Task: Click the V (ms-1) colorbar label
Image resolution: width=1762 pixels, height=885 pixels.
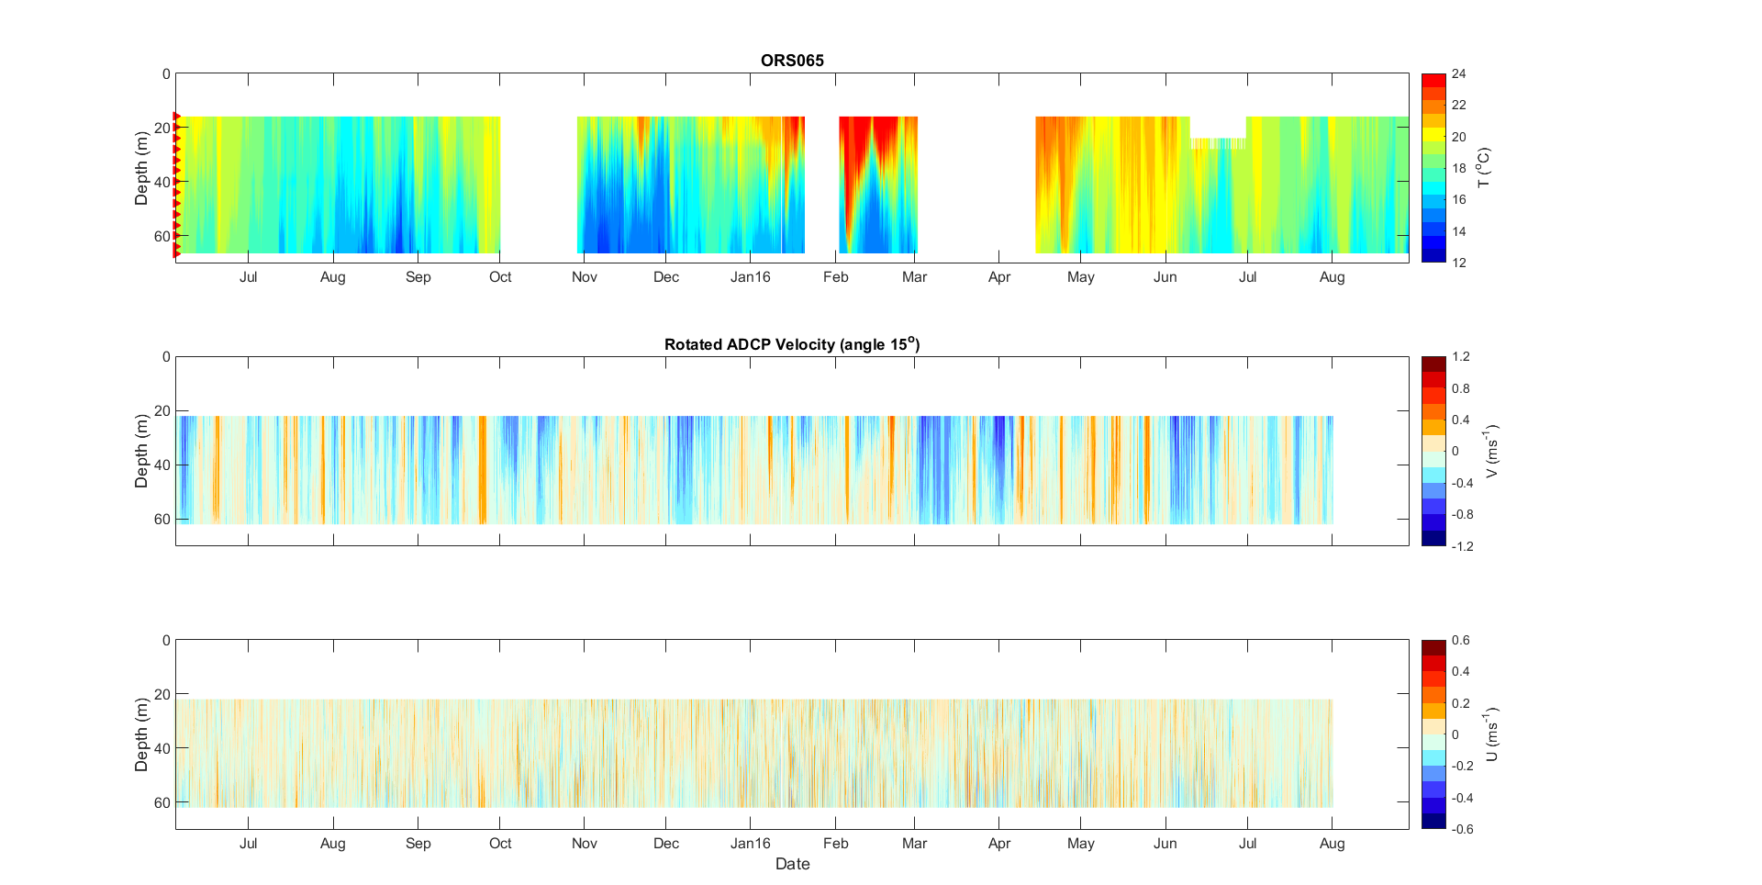Action: coord(1491,451)
